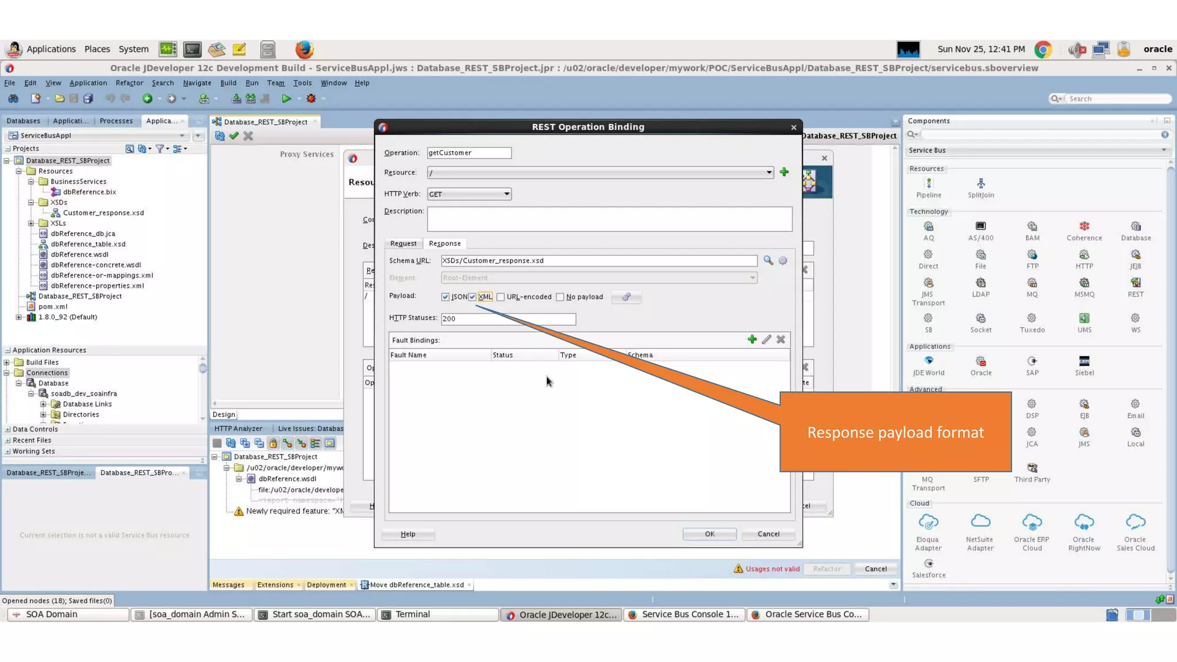Click the green Run toolbar button
The image size is (1177, 662).
[286, 99]
